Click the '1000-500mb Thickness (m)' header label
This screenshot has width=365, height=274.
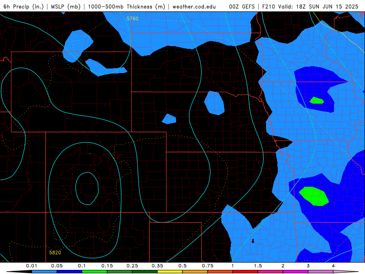[x=126, y=6]
